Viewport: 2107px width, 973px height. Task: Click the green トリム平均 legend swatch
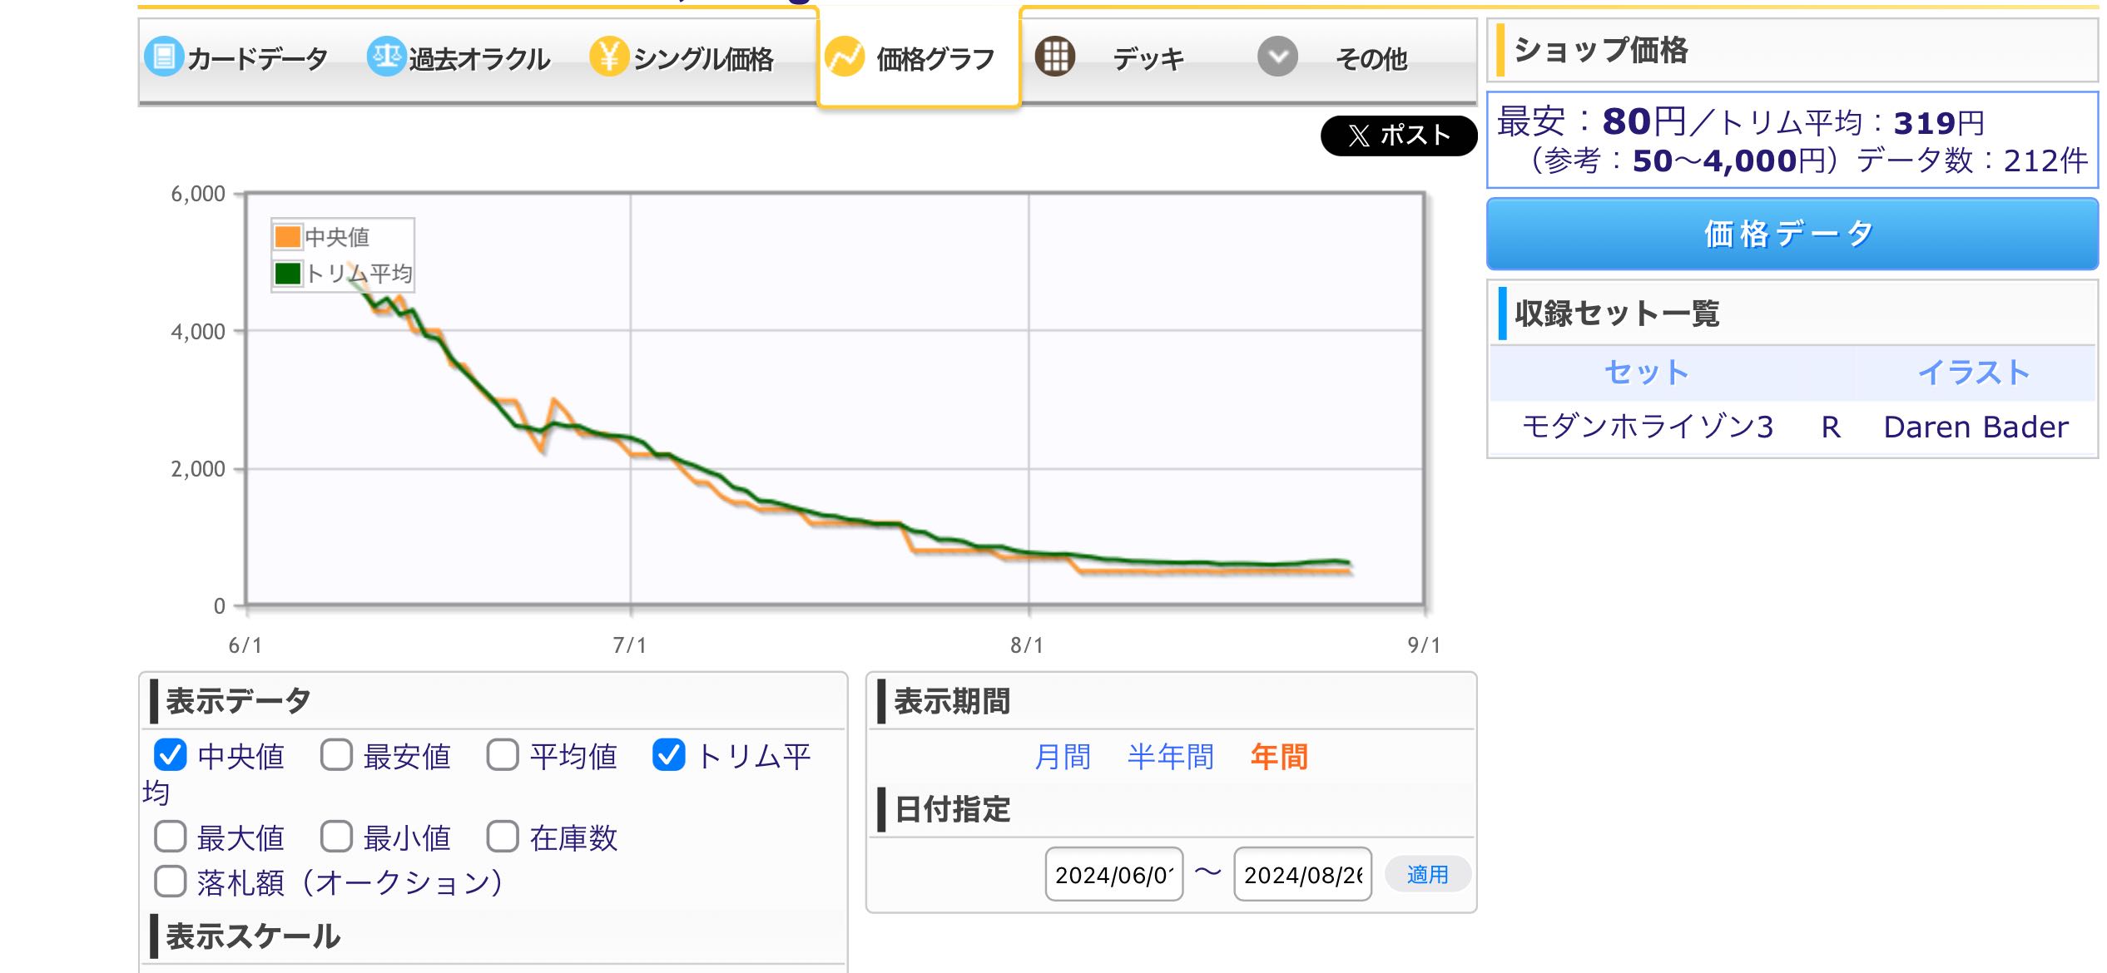pos(287,273)
